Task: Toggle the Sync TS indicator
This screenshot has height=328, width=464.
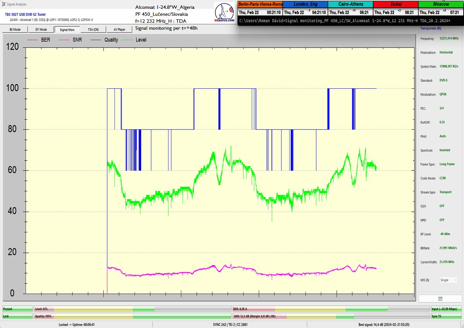Action: tap(447, 316)
